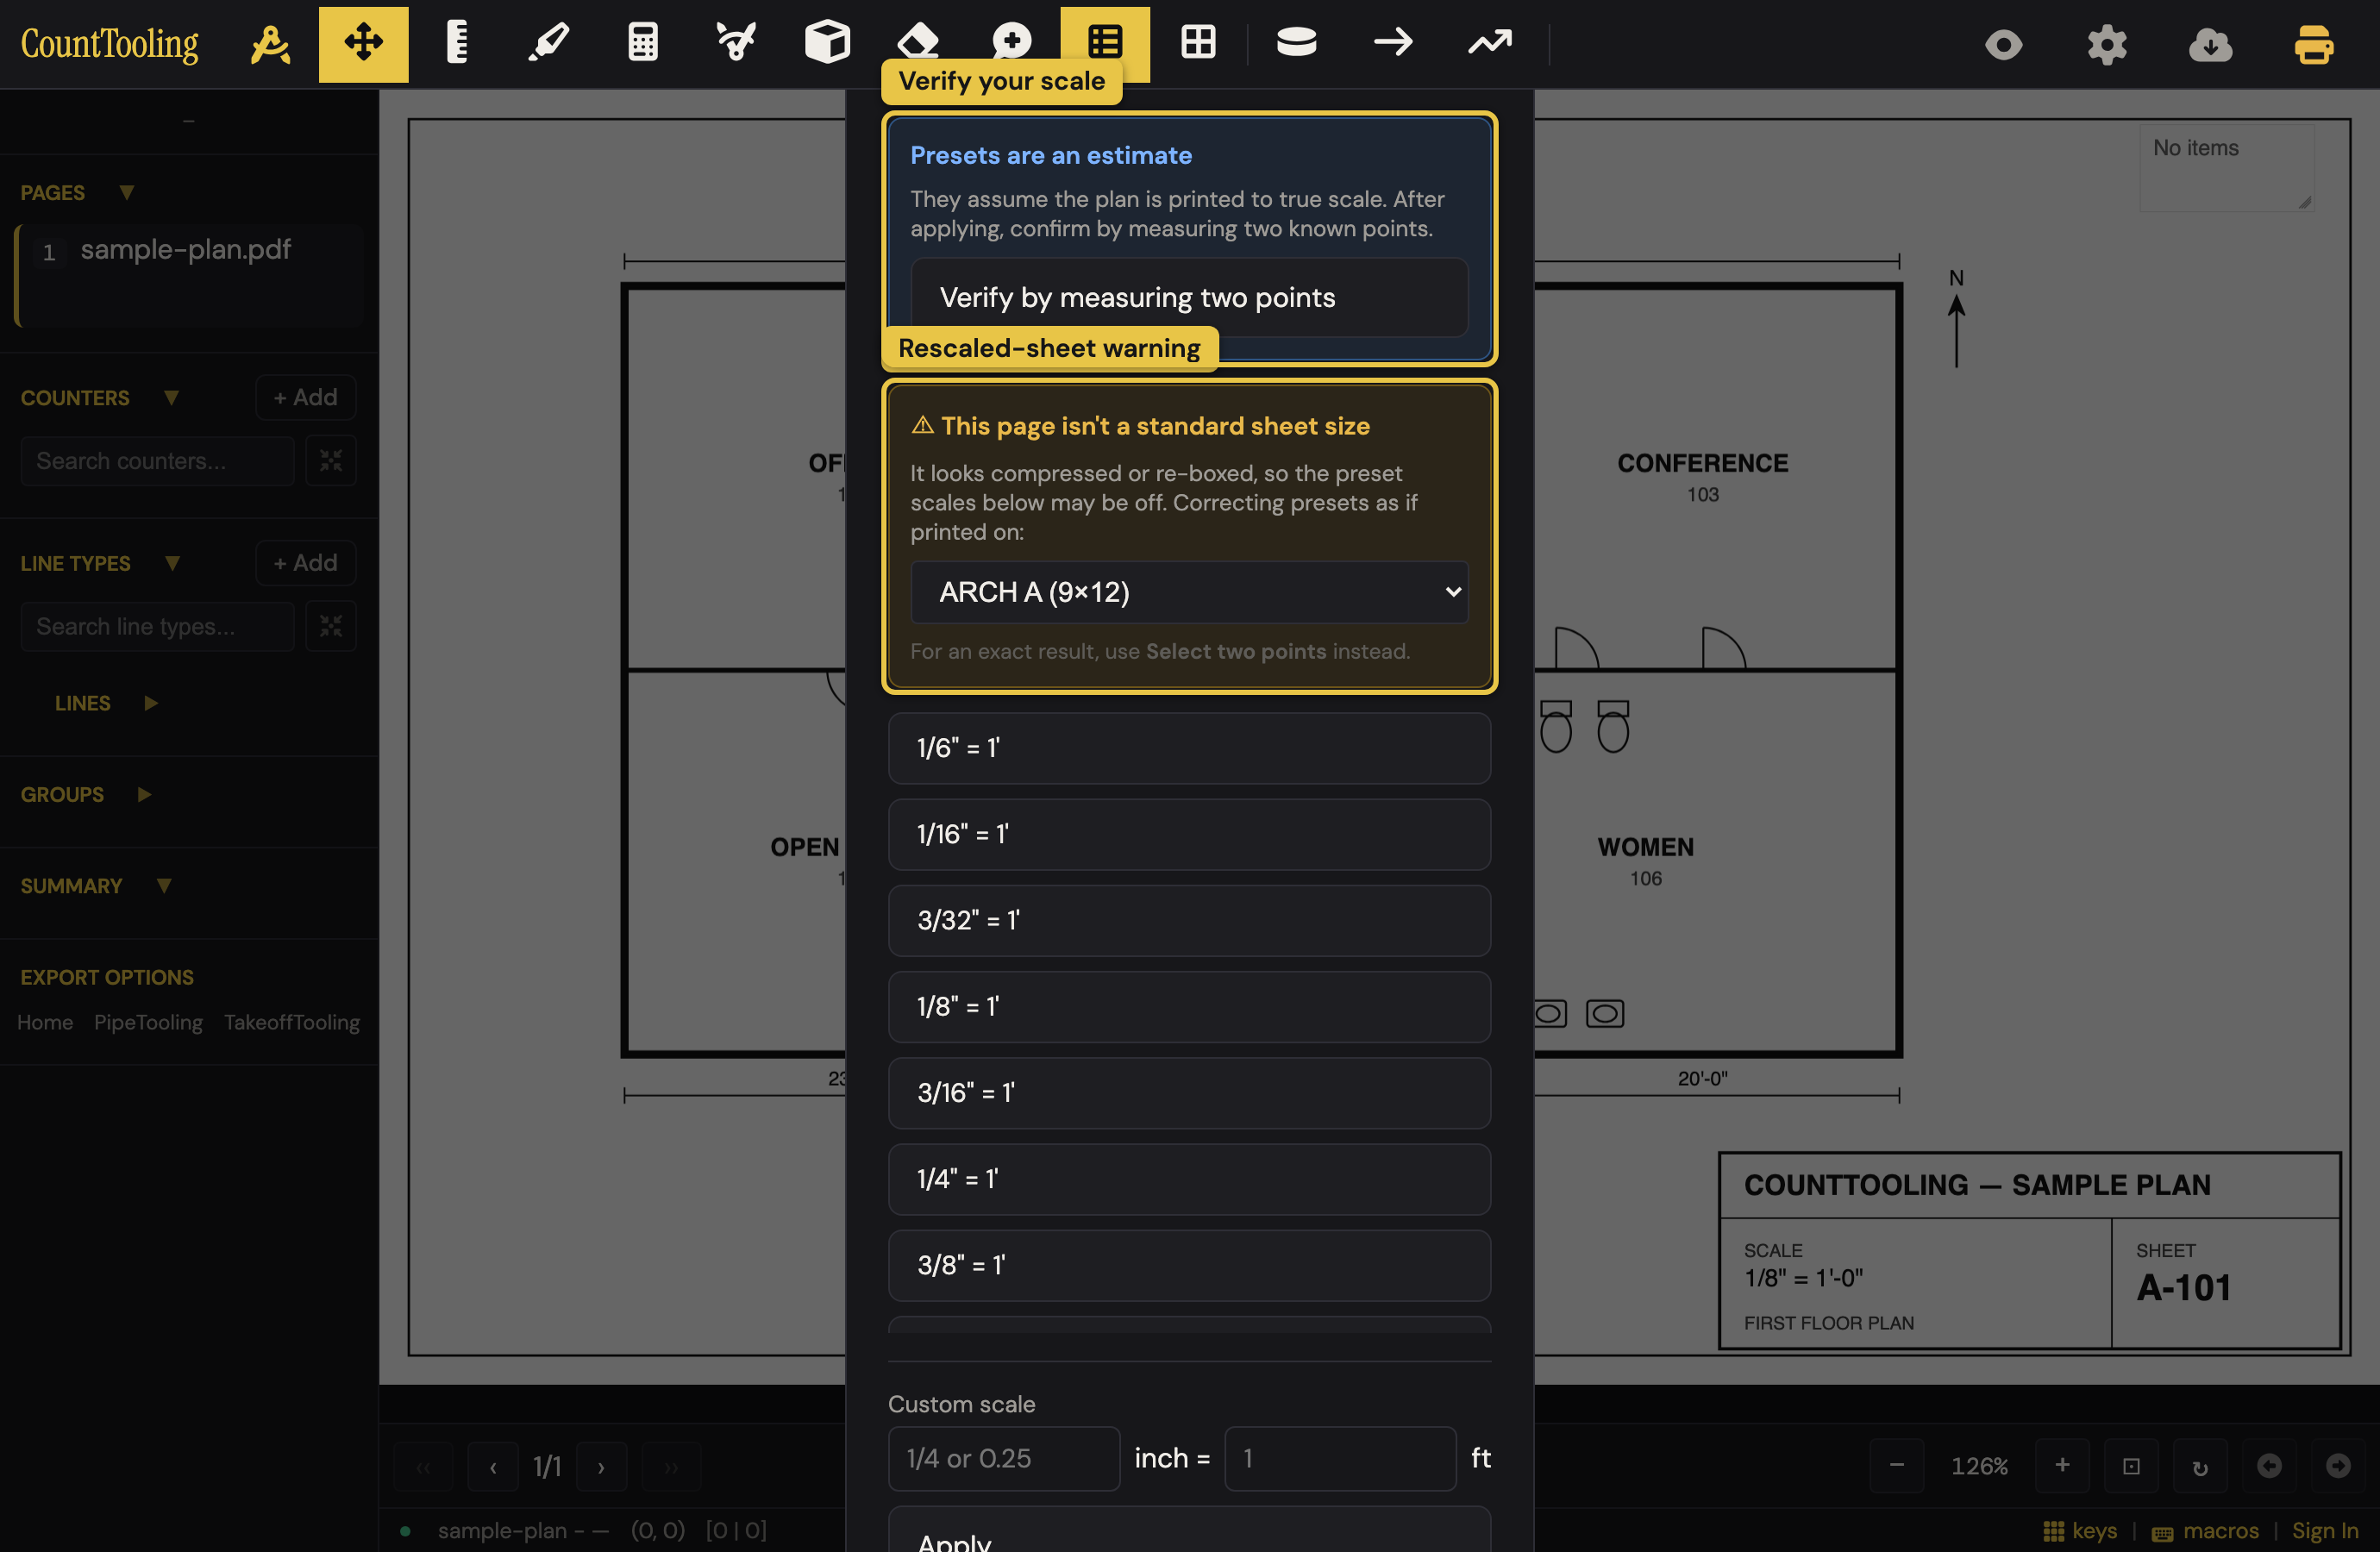Add a new counter
Viewport: 2380px width, 1552px height.
point(305,398)
